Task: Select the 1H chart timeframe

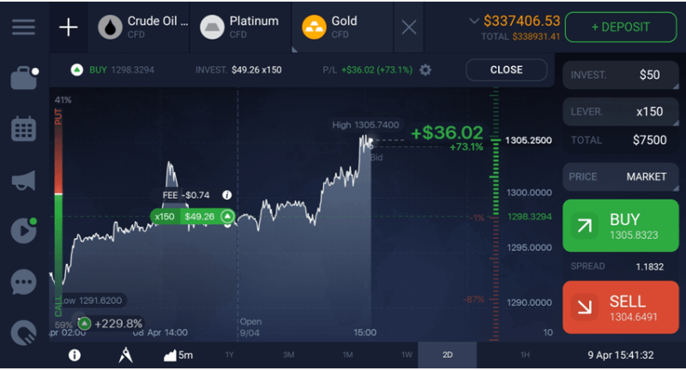Action: coord(525,355)
